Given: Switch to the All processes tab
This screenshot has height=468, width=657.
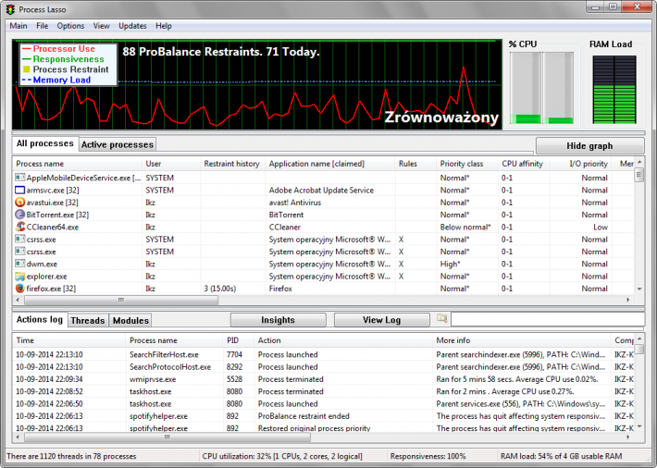Looking at the screenshot, I should tap(44, 143).
